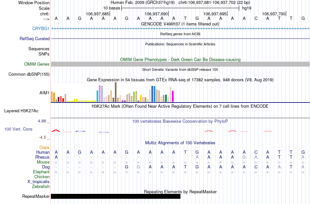Click the GTEx Gene Expression track title
This screenshot has width=310, height=204.
(x=180, y=80)
